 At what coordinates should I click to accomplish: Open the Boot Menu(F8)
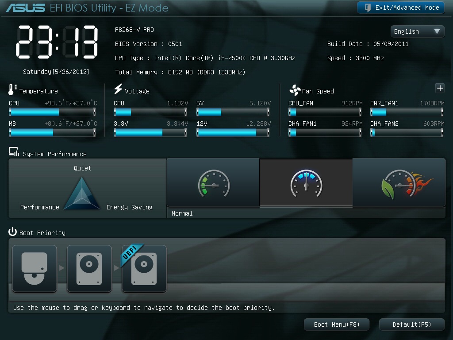(x=336, y=325)
